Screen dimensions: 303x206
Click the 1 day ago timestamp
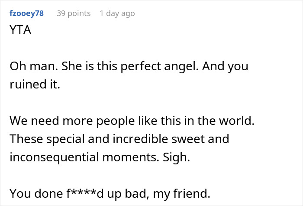117,13
